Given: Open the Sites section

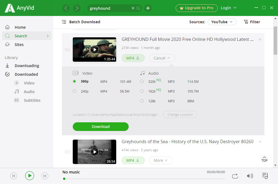Looking at the screenshot, I should point(19,45).
